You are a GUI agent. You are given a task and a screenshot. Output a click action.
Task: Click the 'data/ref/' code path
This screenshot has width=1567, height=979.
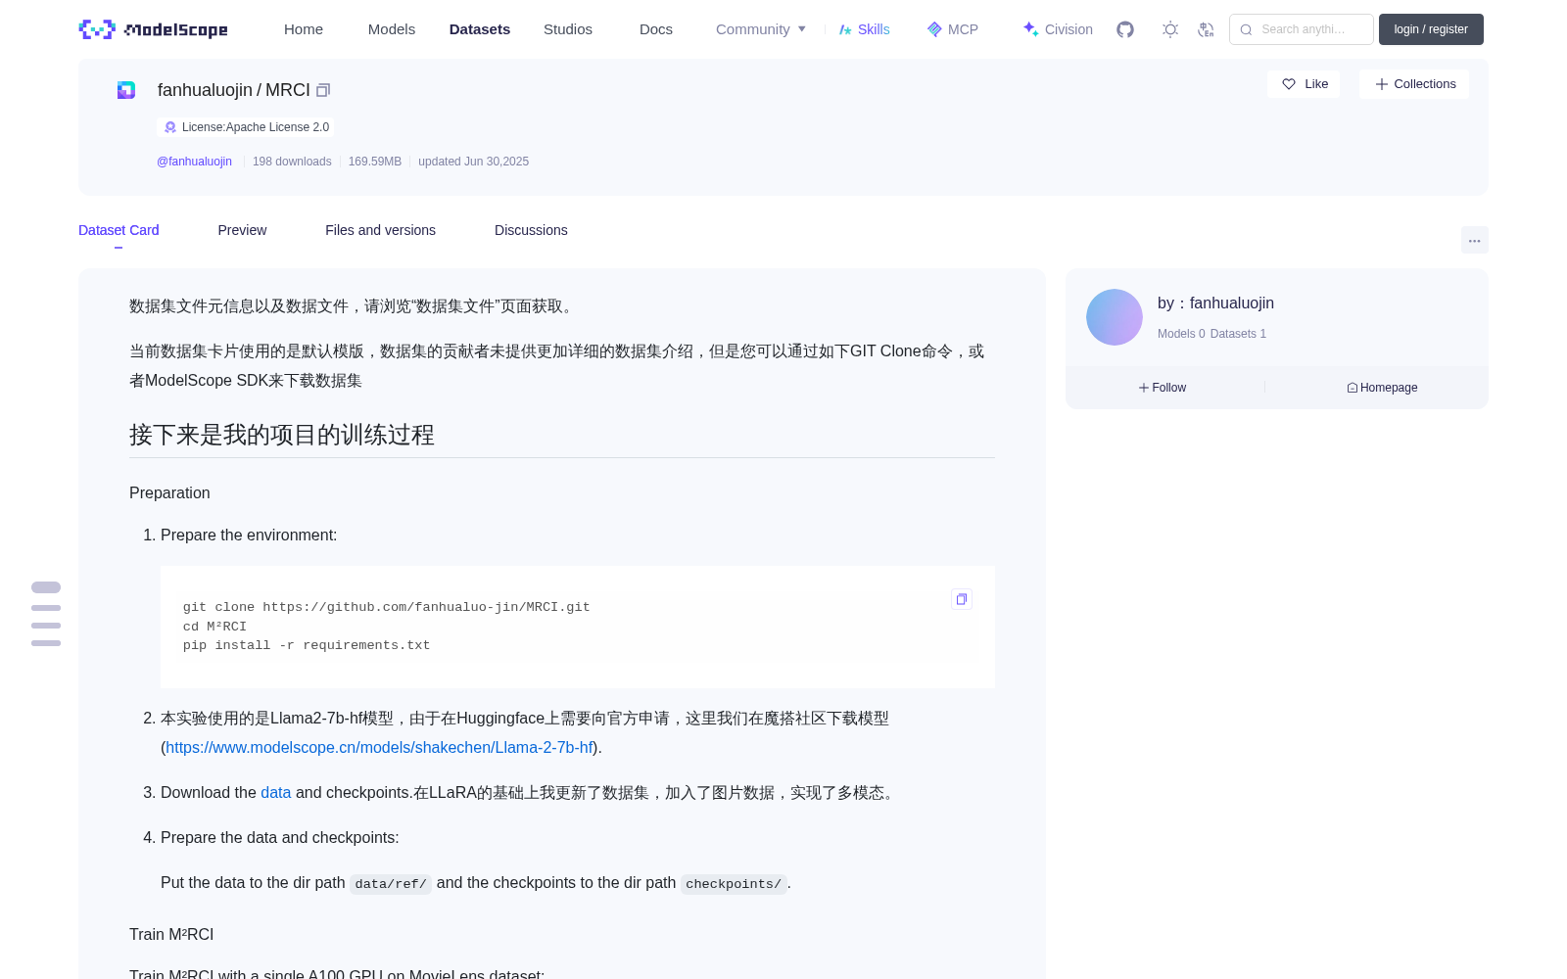click(391, 884)
